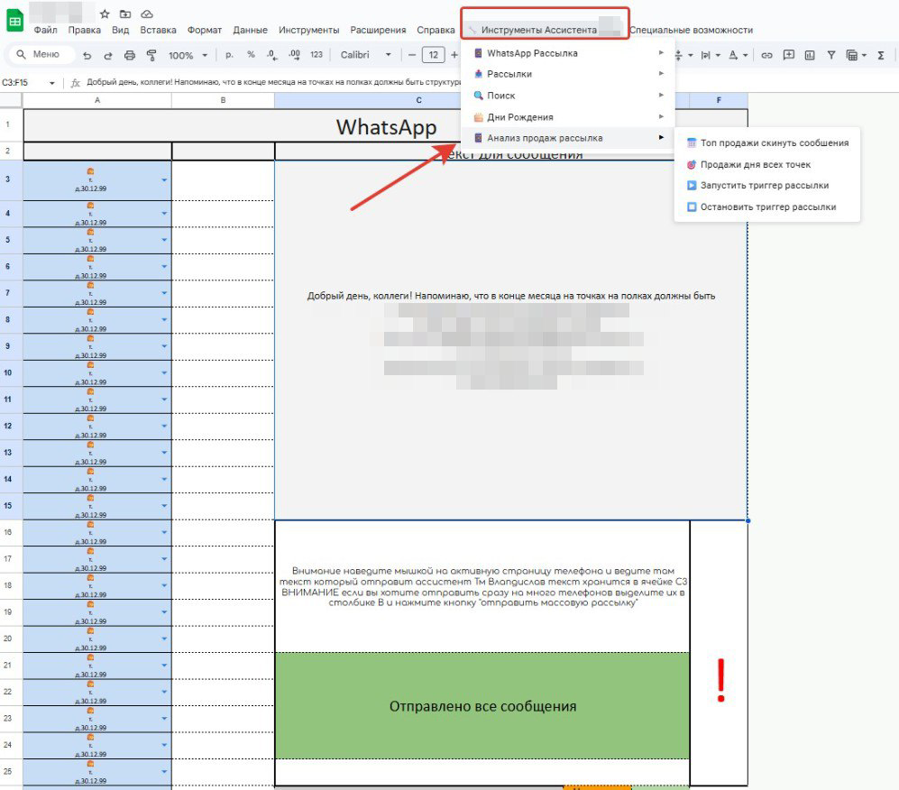The width and height of the screenshot is (899, 790).
Task: Select column F header
Action: [x=719, y=100]
